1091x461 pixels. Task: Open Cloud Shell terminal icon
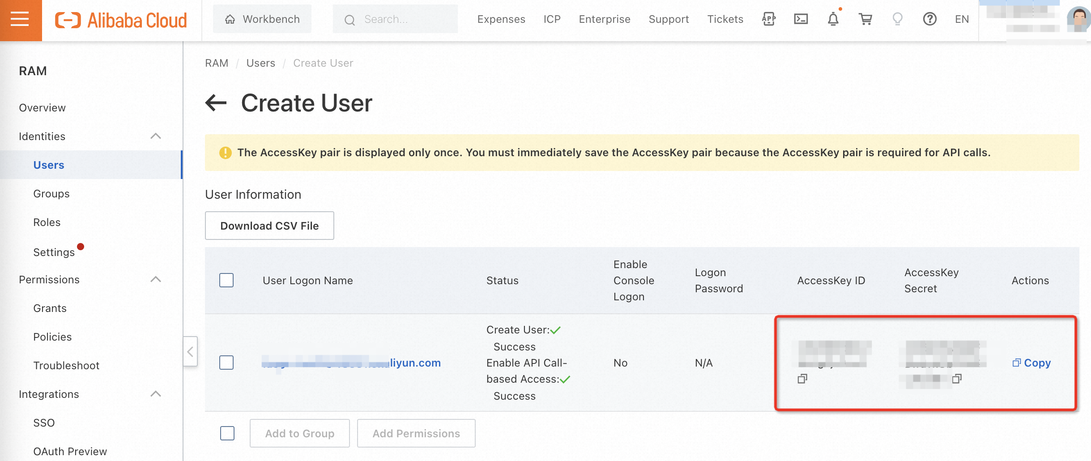(x=801, y=19)
